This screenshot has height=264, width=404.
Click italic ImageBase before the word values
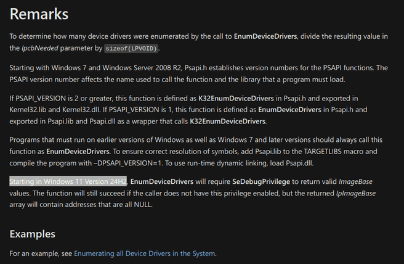pyautogui.click(x=356, y=181)
